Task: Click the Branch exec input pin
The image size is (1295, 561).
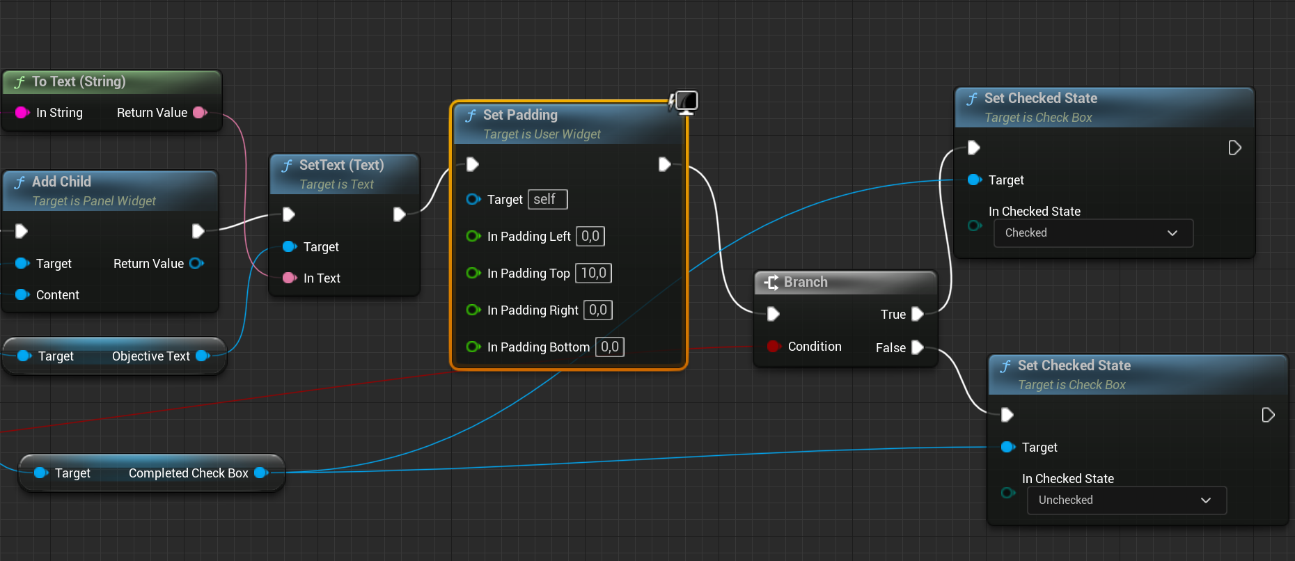Action: (x=774, y=314)
